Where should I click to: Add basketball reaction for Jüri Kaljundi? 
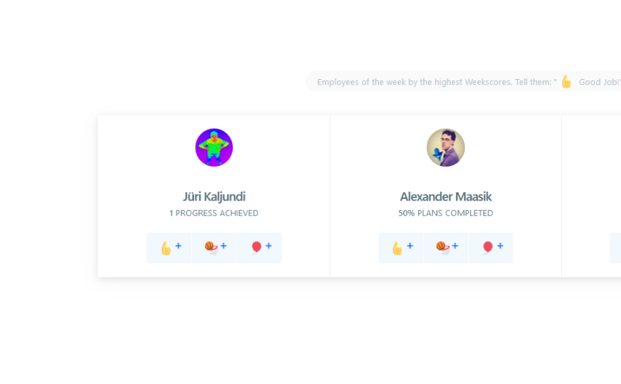214,248
